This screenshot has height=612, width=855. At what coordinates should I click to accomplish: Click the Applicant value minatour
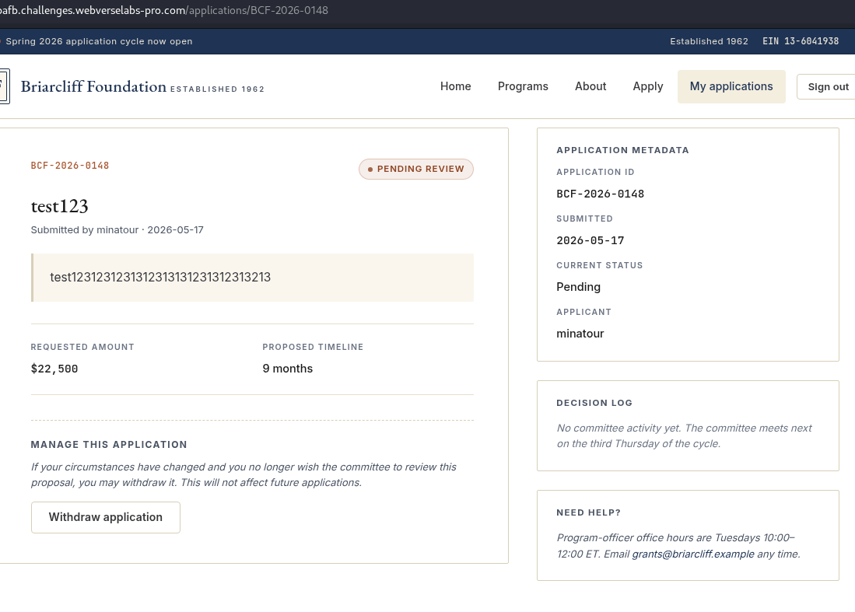tap(580, 334)
